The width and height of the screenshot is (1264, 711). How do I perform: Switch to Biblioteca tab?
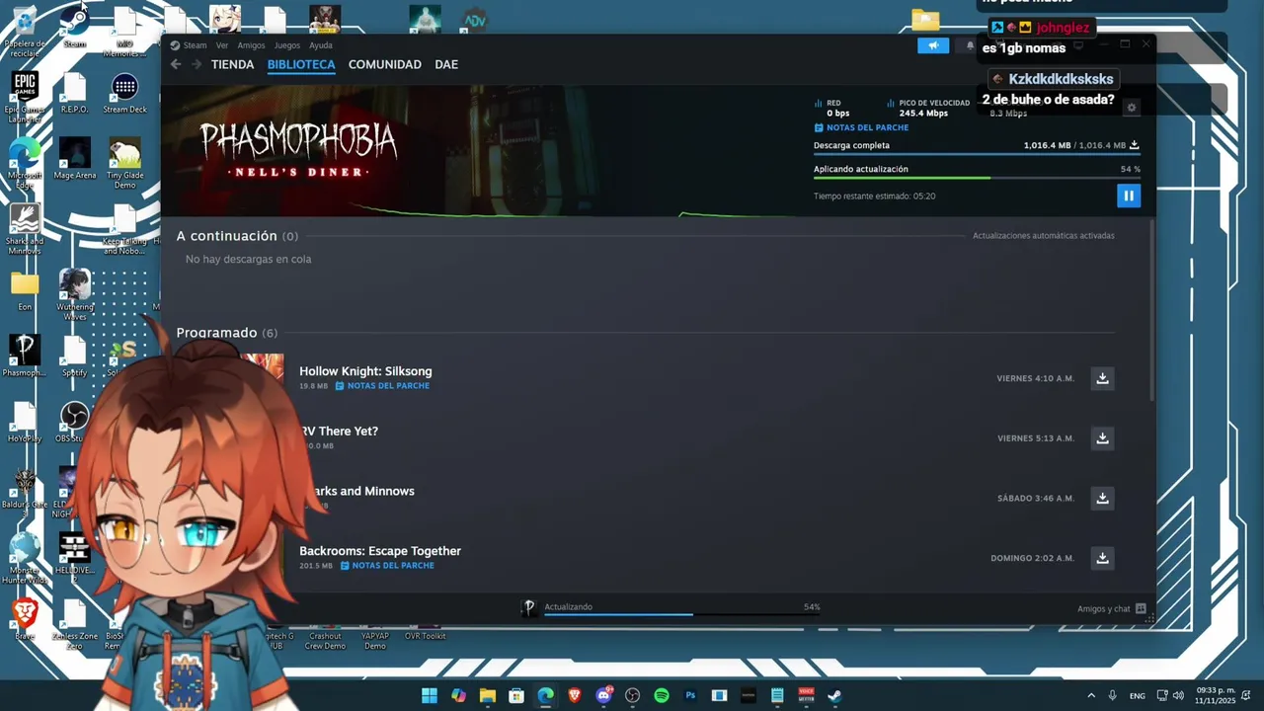(301, 64)
